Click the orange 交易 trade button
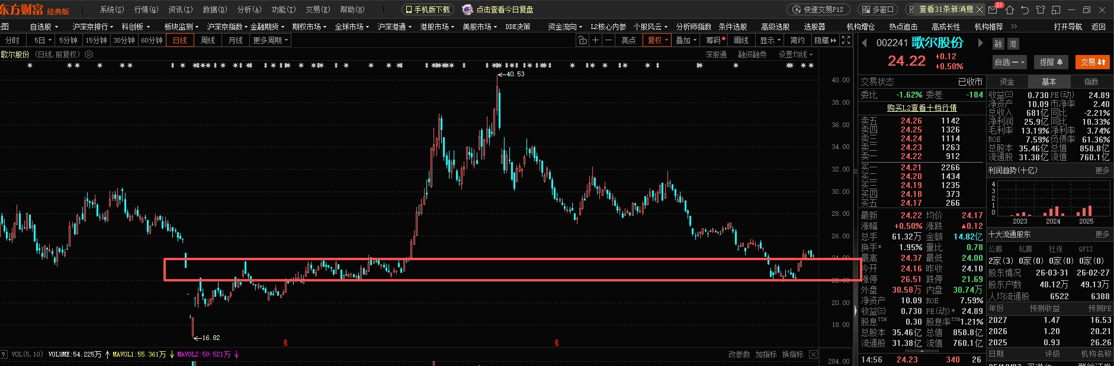Screen dimensions: 1114x366 pos(1093,62)
